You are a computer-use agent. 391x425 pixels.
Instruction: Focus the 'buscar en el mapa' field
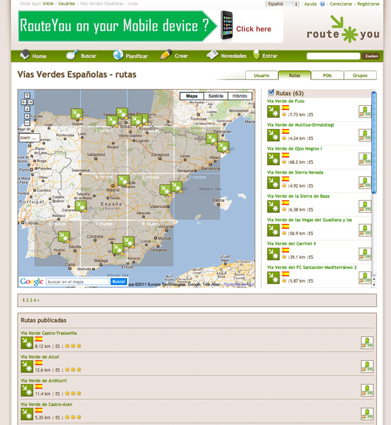(78, 282)
